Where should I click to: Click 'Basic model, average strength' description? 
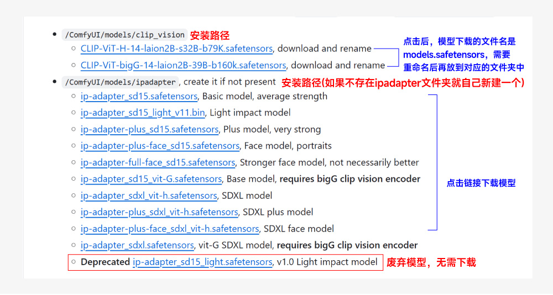(265, 96)
